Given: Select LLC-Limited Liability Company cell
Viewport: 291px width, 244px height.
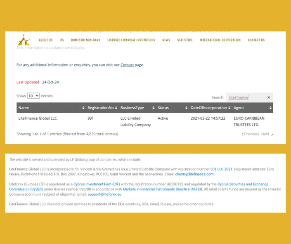Looking at the screenshot, I should coord(135,121).
